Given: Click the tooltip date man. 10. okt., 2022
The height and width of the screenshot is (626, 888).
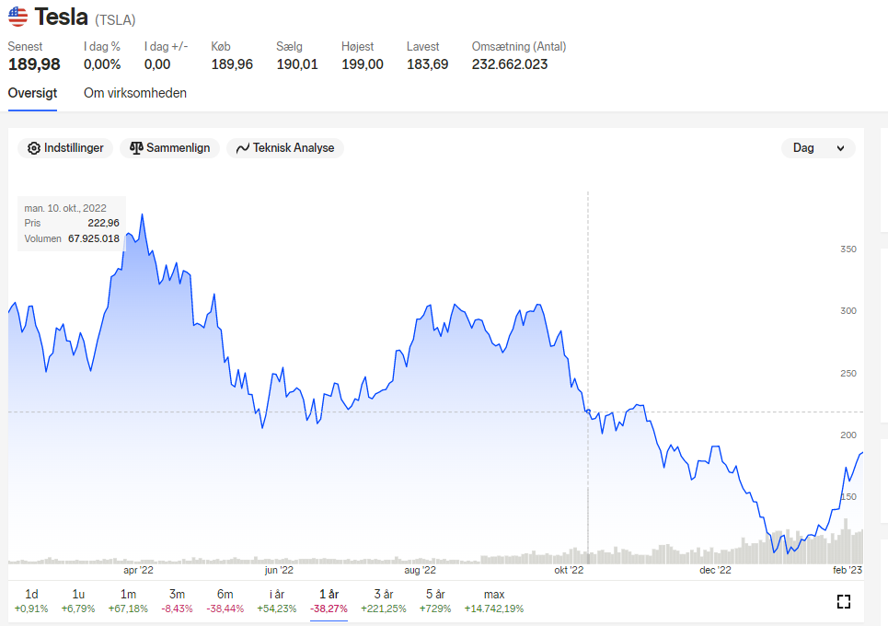Looking at the screenshot, I should coord(65,208).
